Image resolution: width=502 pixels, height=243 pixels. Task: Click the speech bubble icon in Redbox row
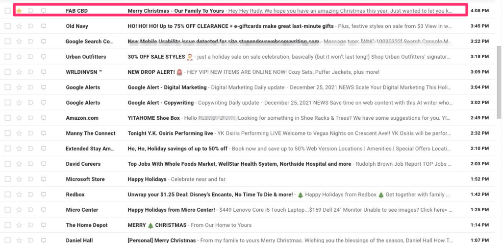(44, 195)
